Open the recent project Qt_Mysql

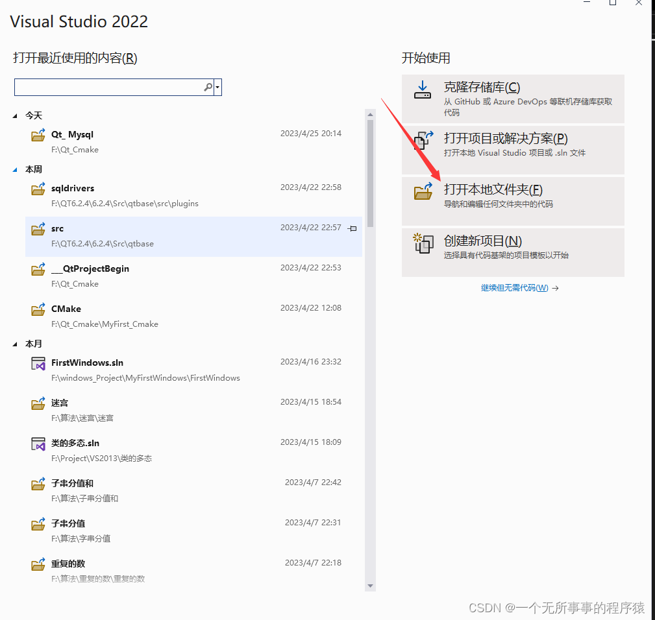72,134
